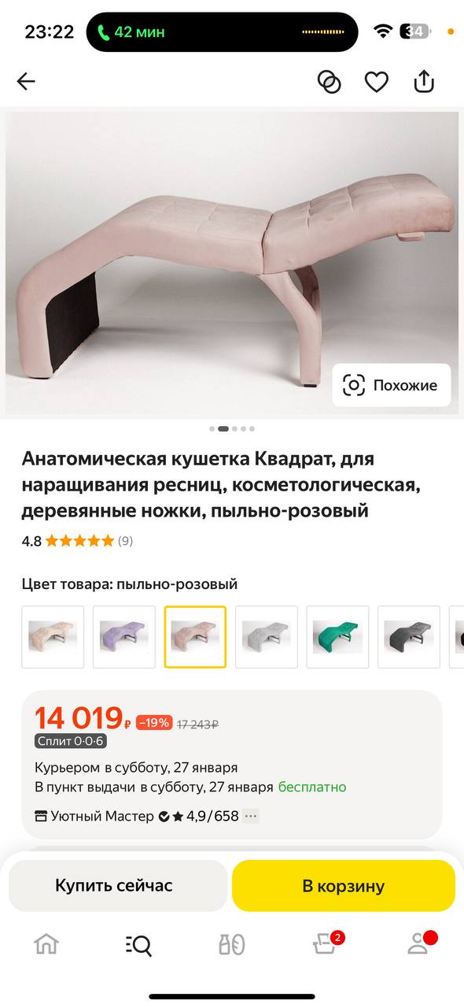Tap the Похожие similar items button
The height and width of the screenshot is (1008, 464).
click(x=392, y=385)
